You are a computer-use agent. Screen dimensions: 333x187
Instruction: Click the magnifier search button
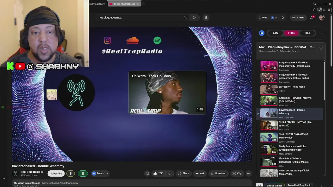pyautogui.click(x=194, y=18)
